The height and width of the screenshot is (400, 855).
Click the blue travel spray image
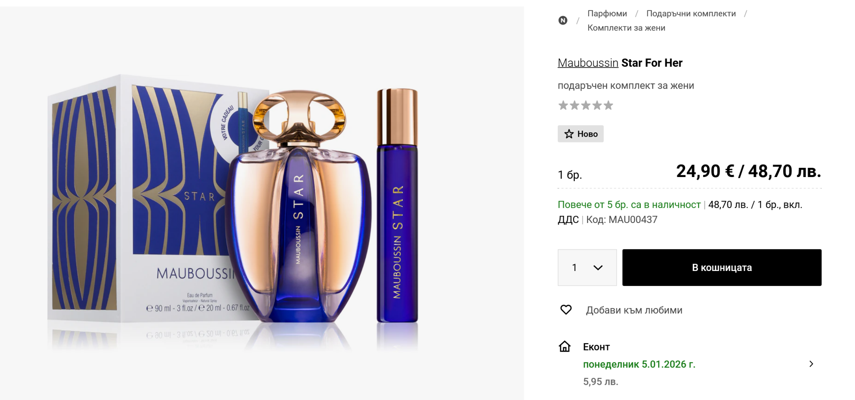coord(397,209)
